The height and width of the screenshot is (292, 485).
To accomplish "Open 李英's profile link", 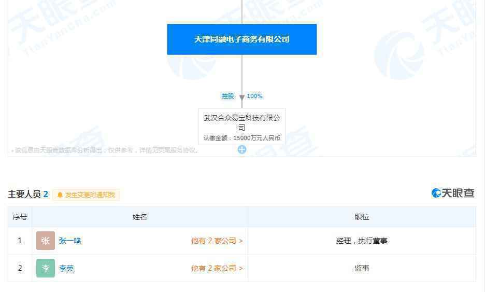I will pyautogui.click(x=66, y=268).
